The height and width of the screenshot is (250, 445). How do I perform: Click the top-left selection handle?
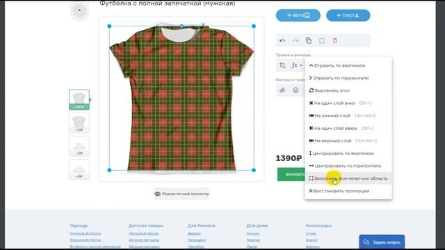pos(109,26)
